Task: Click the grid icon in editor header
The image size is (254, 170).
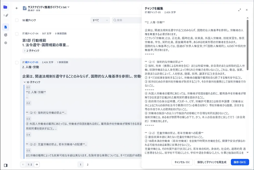Action: [146, 12]
